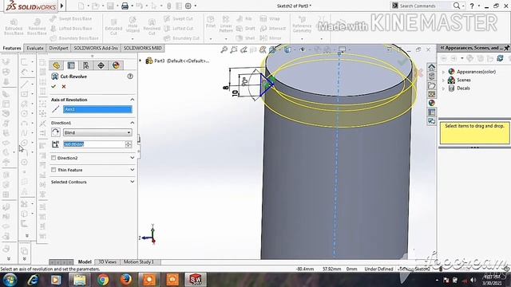Select the Scenes item in Appearances pane
Viewport: 511px width, 287px height.
pyautogui.click(x=463, y=80)
